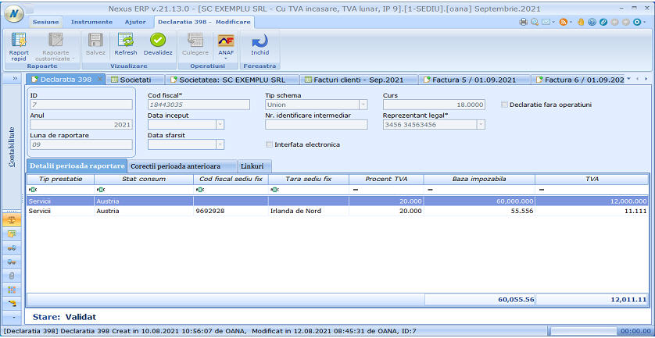Open the document tabs overflow dropdown arrow

coord(628,78)
